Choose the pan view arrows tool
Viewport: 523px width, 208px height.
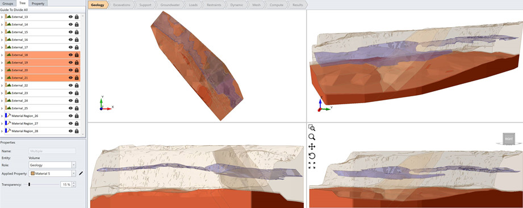coord(312,146)
